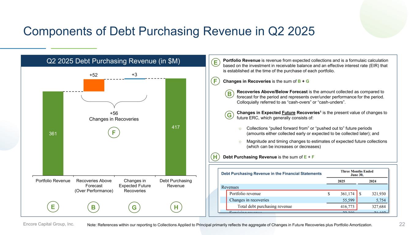The height and width of the screenshot is (235, 418).
Task: Click the B badge under Recoveries Above Forecast
Action: click(x=93, y=207)
